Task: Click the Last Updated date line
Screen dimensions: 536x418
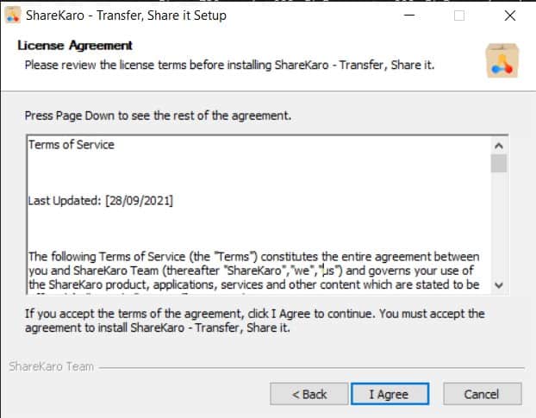Action: click(101, 201)
